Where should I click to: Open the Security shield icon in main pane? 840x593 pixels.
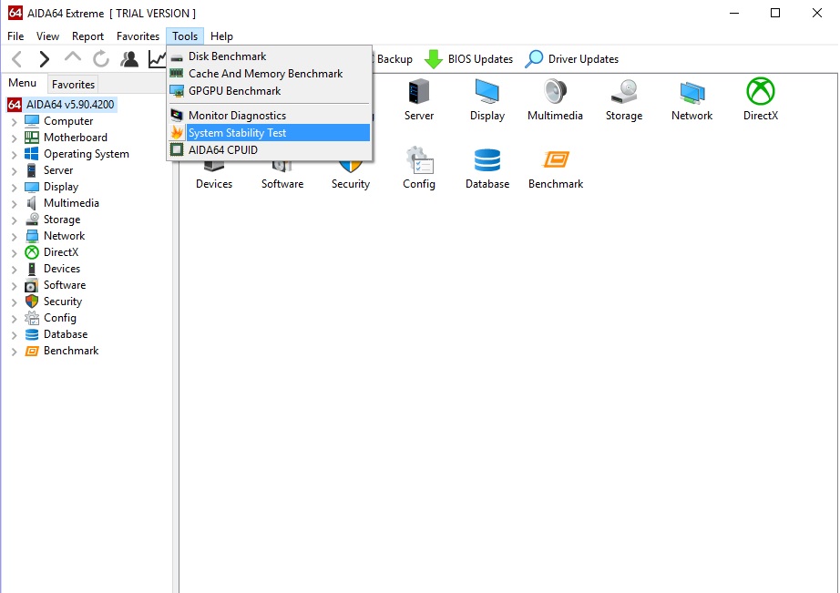pos(351,174)
